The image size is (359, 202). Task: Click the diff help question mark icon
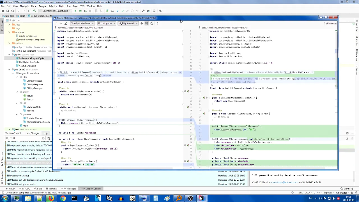[x=157, y=23]
